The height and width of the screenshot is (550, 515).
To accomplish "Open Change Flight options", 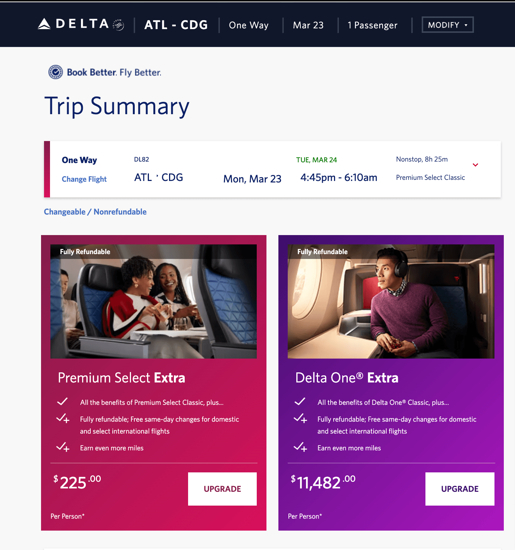I will coord(84,179).
